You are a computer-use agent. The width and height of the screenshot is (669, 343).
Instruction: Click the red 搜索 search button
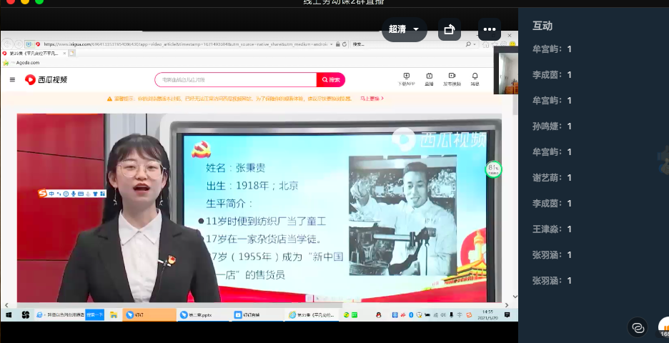point(331,80)
